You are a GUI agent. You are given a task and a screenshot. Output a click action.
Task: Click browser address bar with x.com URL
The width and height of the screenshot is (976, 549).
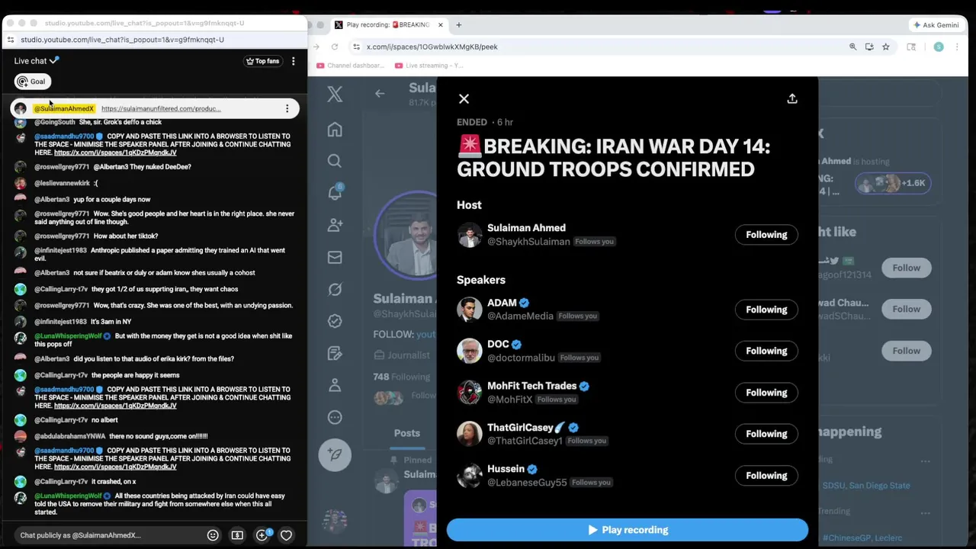595,47
